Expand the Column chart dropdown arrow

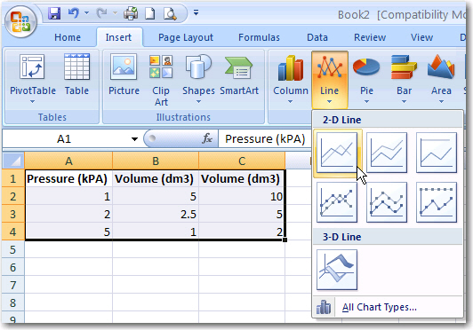click(290, 102)
